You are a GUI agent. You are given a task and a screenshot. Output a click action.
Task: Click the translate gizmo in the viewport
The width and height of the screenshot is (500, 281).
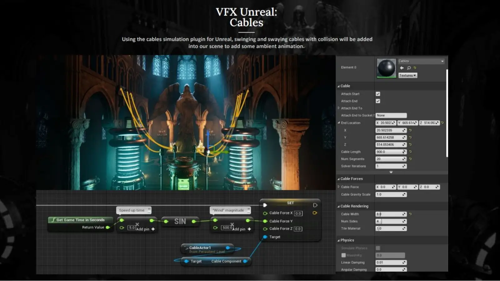click(208, 152)
